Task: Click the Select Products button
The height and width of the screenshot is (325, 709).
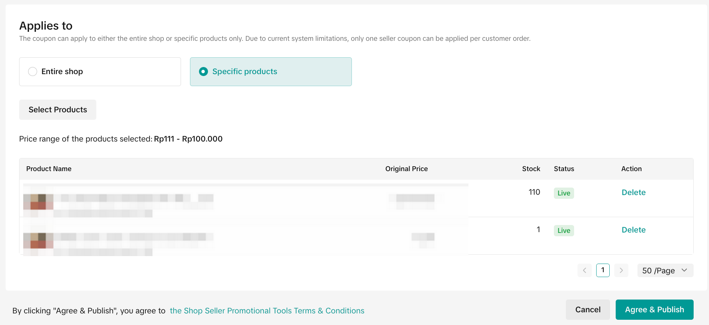Action: pos(58,110)
